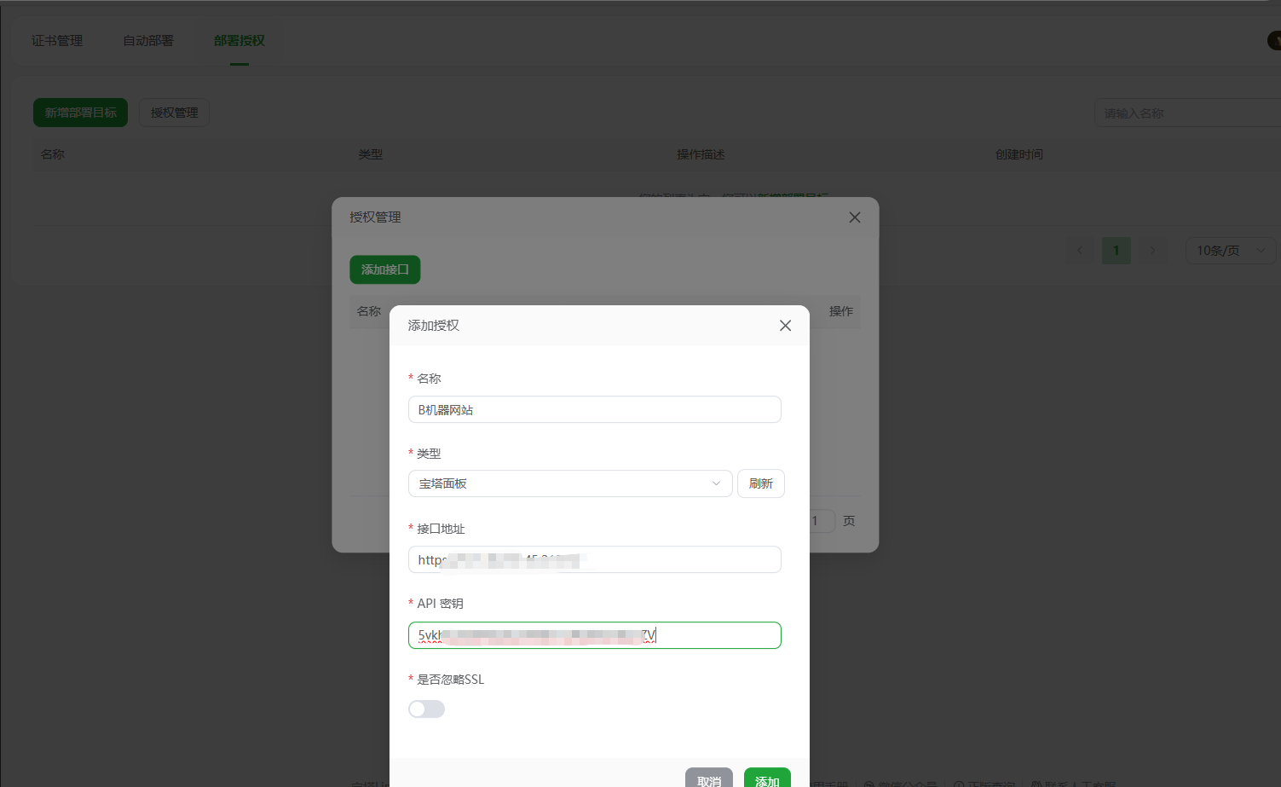Open the 类型 dropdown showing 宝塔面板
This screenshot has width=1281, height=787.
click(x=569, y=483)
